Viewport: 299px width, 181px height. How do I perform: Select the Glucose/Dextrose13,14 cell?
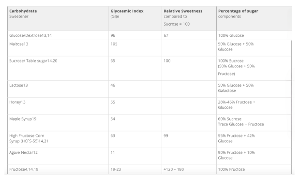click(x=58, y=35)
